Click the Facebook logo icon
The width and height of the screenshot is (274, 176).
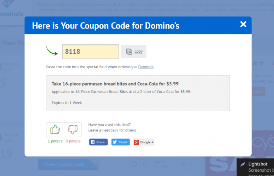[93, 142]
